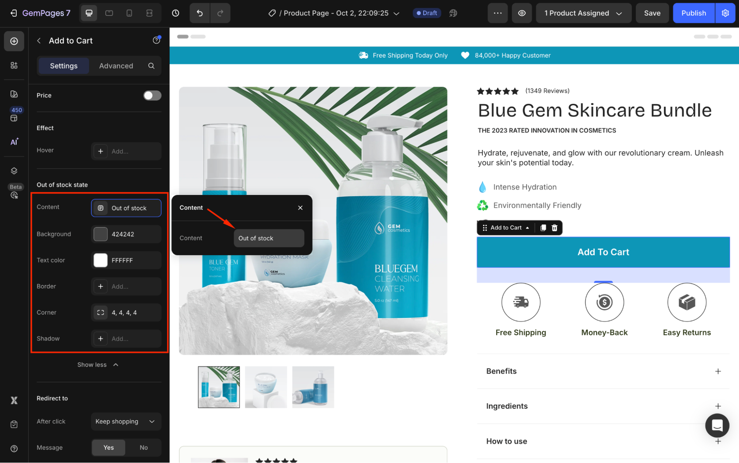This screenshot has height=463, width=739.
Task: Open the live chat bubble icon
Action: point(717,425)
